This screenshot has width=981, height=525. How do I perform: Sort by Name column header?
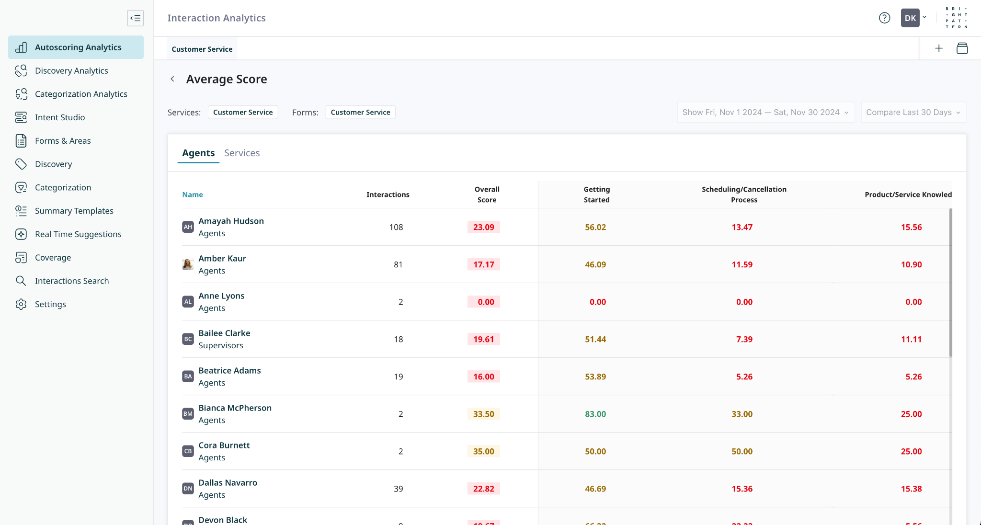click(x=193, y=194)
